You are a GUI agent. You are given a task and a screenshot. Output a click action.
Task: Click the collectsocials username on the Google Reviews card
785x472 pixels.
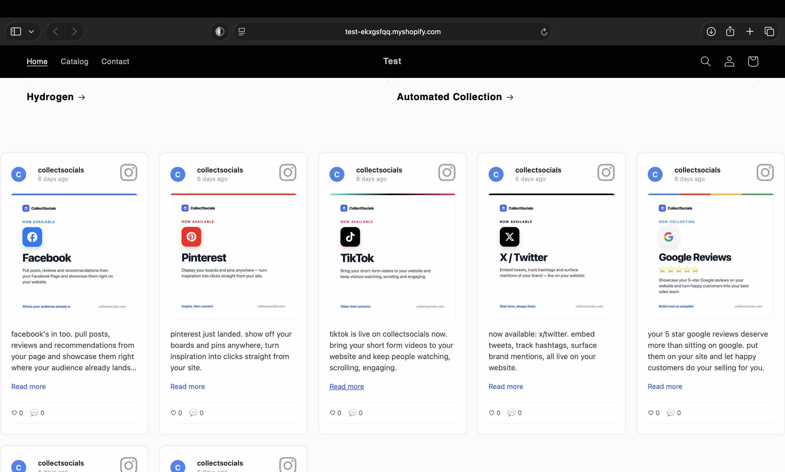(697, 170)
